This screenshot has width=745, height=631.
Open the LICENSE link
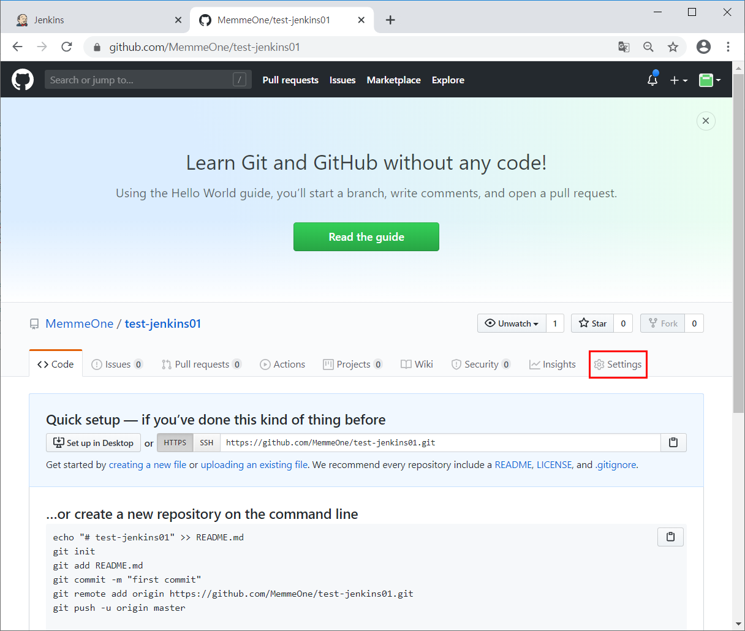point(554,465)
